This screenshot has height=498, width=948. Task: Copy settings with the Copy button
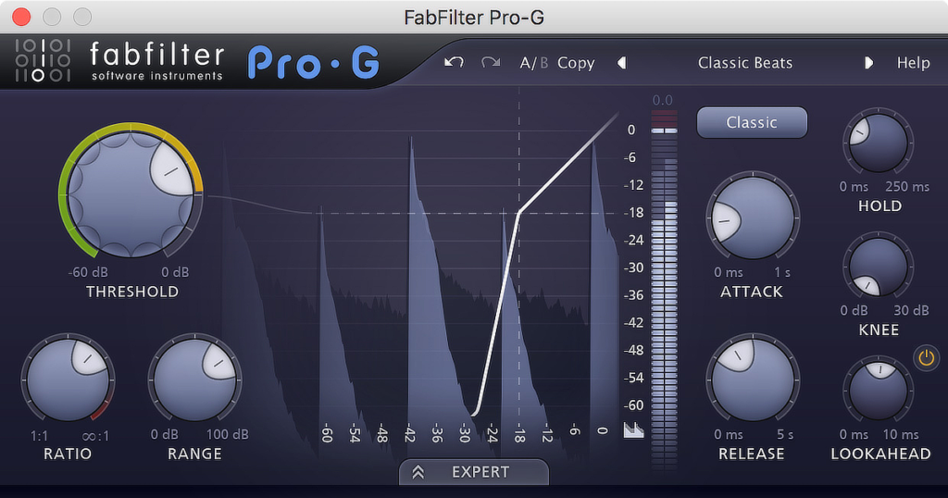pyautogui.click(x=576, y=63)
